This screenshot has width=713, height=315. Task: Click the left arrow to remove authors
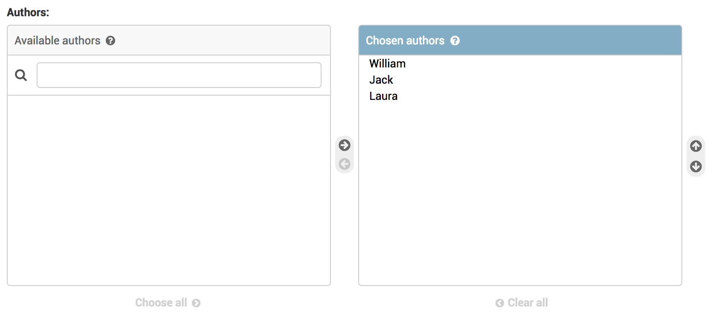pos(345,164)
